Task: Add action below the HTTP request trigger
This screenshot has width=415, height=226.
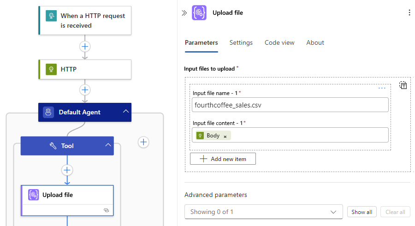Action: (x=85, y=46)
